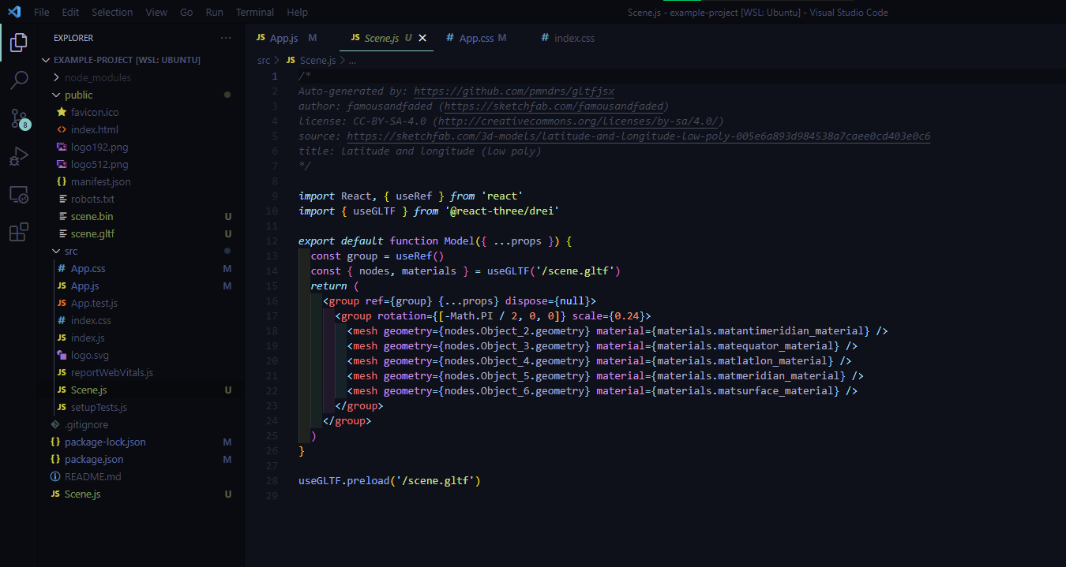
Task: Collapse the src folder
Action: [x=56, y=251]
